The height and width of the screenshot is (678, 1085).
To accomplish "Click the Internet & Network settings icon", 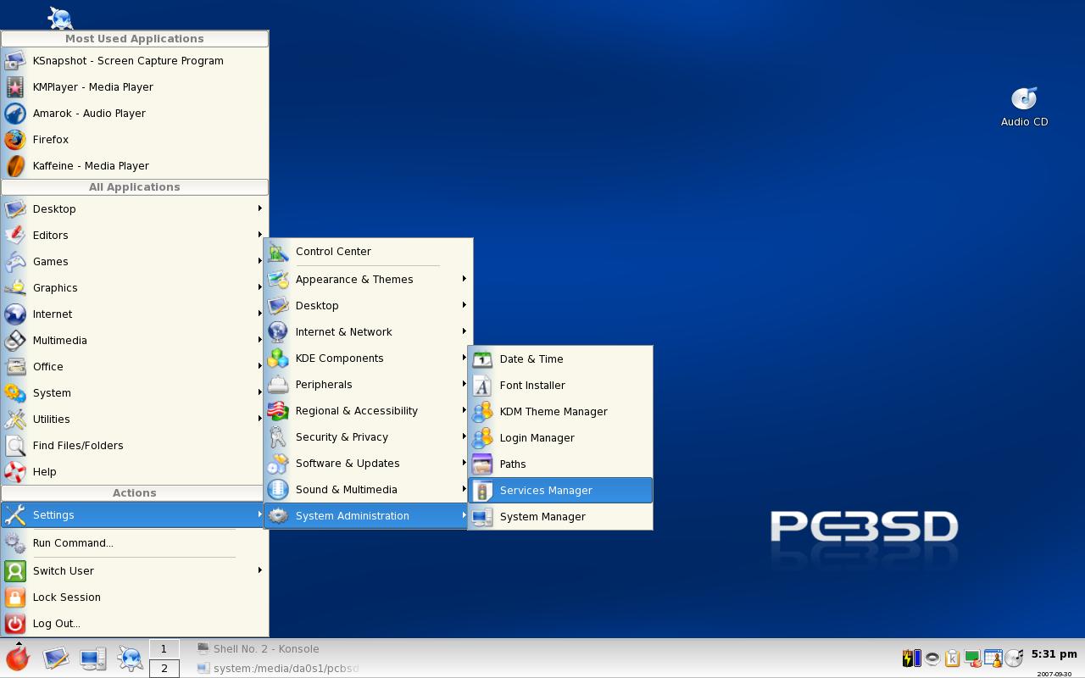I will pyautogui.click(x=278, y=331).
